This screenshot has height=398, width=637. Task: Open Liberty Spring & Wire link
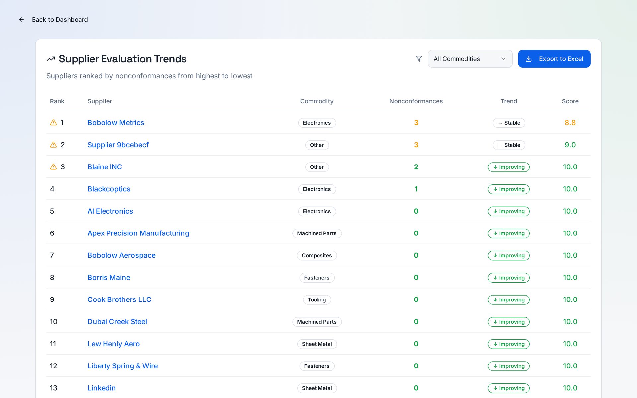tap(122, 366)
